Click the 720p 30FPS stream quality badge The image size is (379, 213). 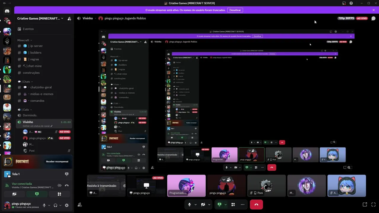pyautogui.click(x=346, y=18)
